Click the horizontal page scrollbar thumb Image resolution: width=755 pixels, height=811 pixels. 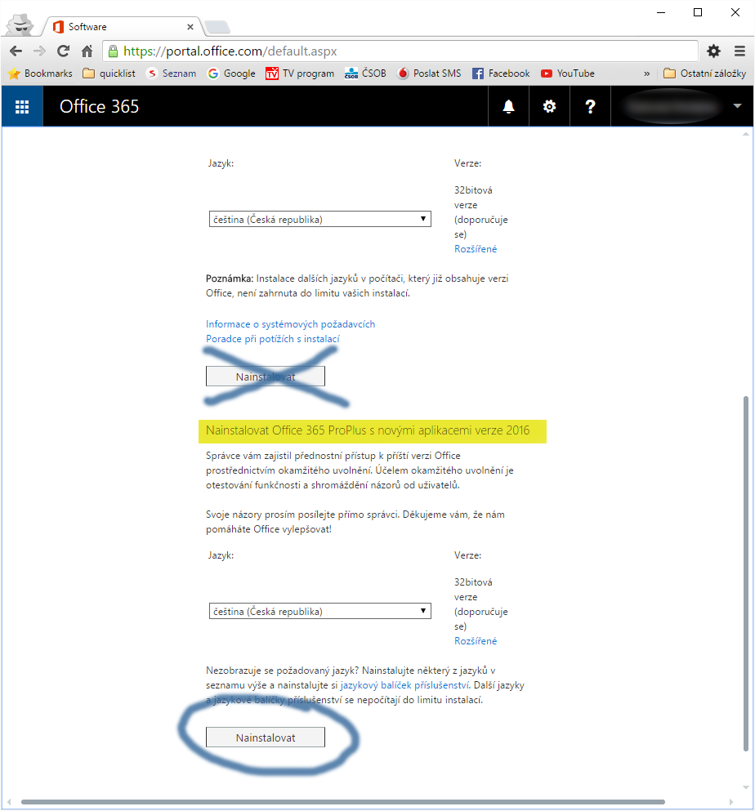point(342,802)
